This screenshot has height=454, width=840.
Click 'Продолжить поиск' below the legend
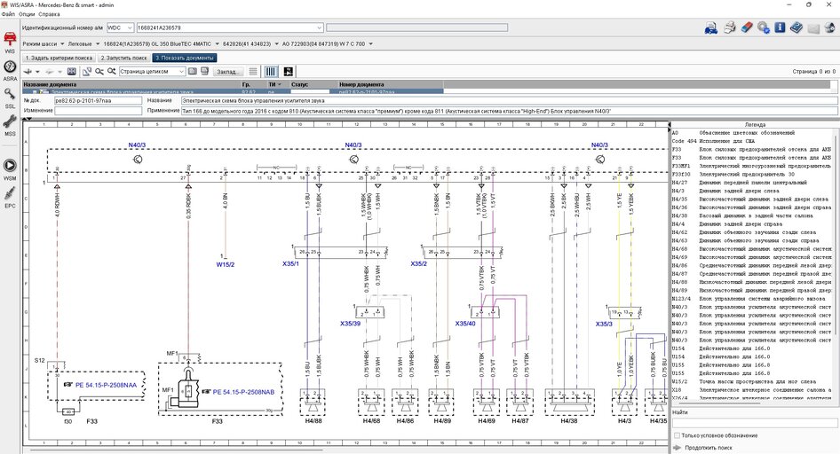coord(710,448)
